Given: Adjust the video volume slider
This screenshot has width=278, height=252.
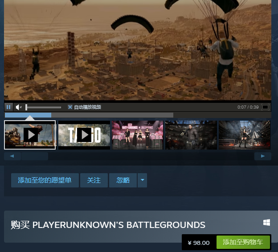Looking at the screenshot, I should coord(43,107).
